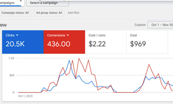Click the $2.22 value

coord(97,44)
